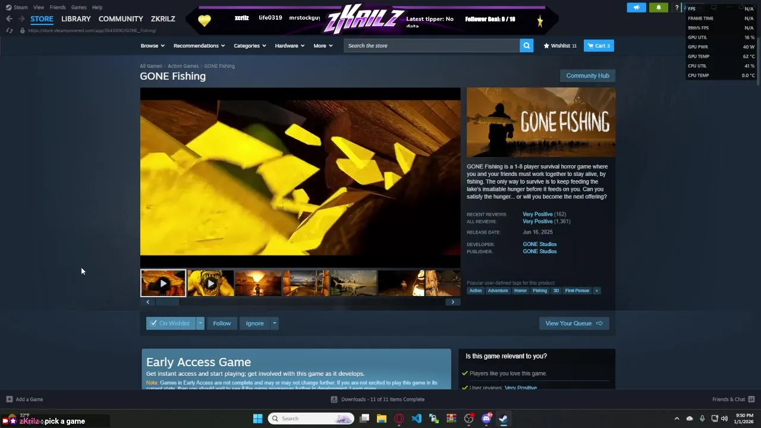The image size is (761, 428).
Task: Click the store search magnifier button
Action: [x=526, y=46]
